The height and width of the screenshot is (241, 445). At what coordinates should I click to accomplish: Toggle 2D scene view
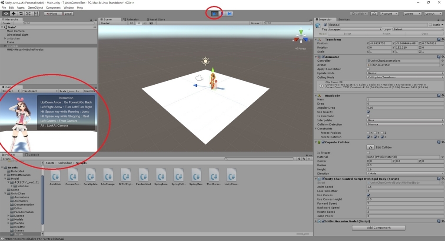pyautogui.click(x=131, y=23)
